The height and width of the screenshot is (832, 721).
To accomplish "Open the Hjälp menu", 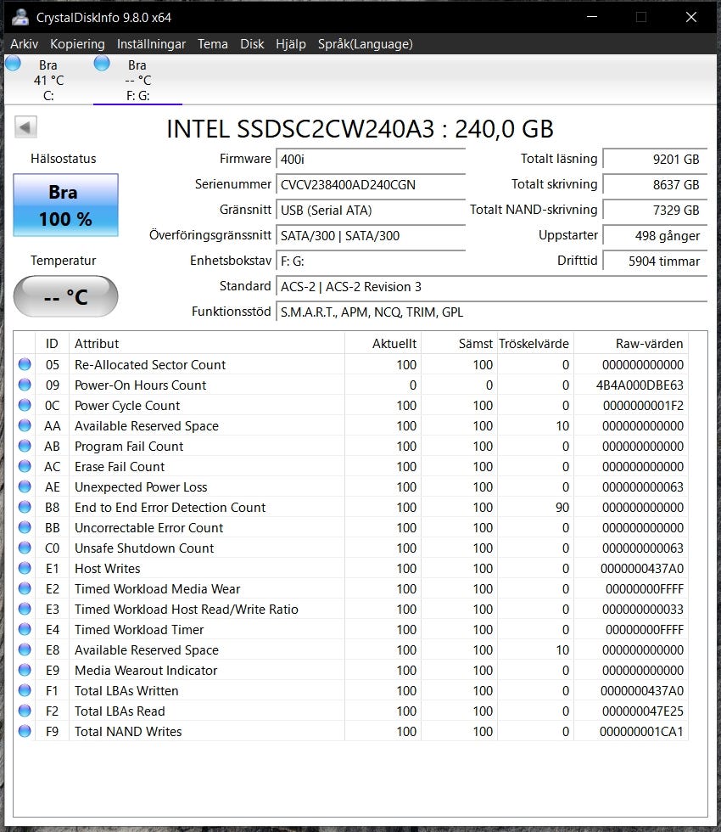I will [x=291, y=44].
